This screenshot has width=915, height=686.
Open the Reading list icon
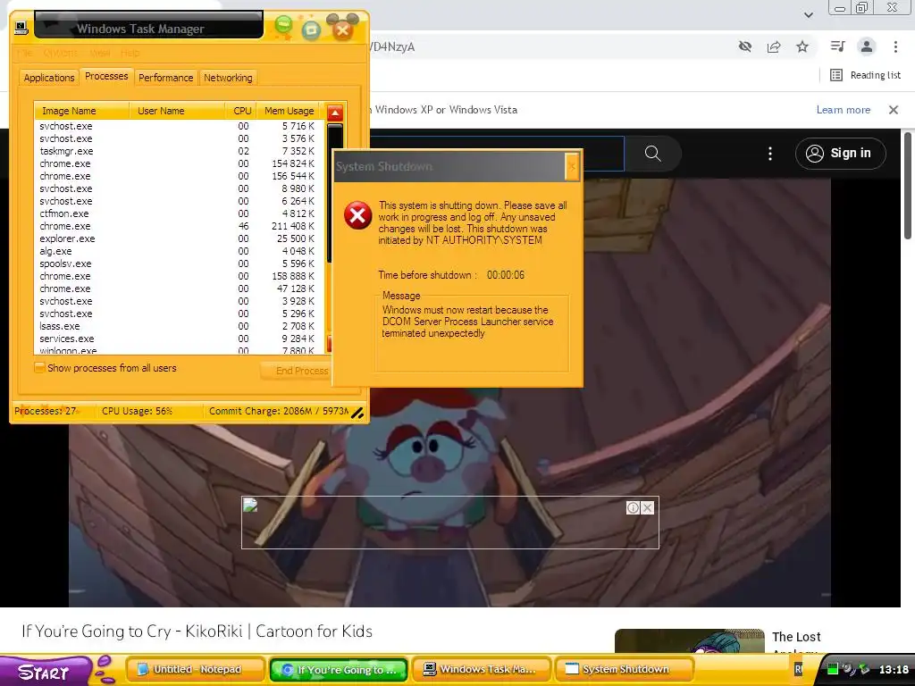click(836, 75)
